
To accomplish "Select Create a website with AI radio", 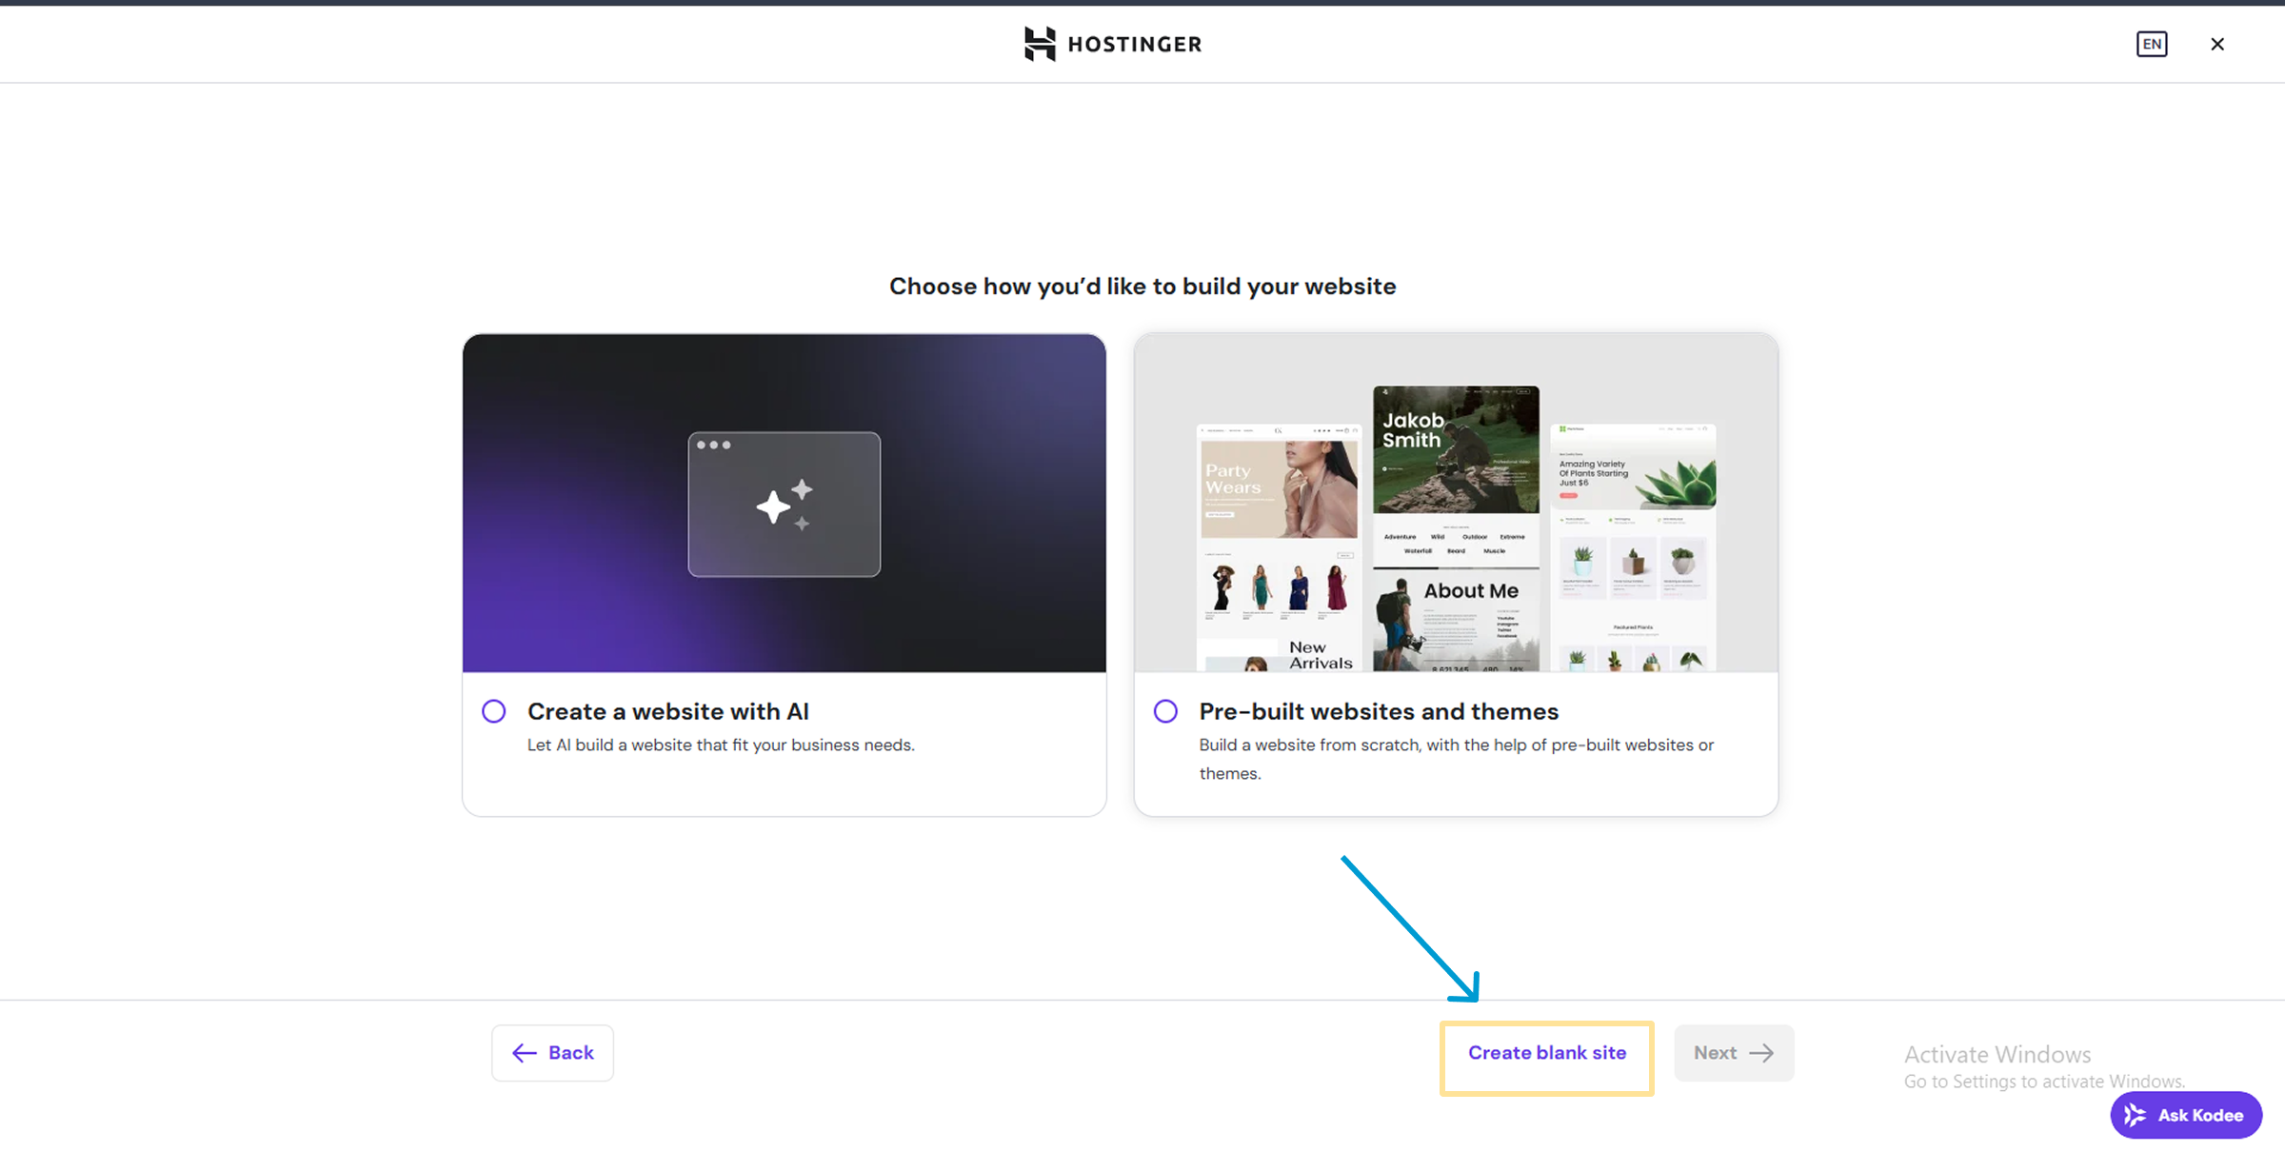I will 494,711.
